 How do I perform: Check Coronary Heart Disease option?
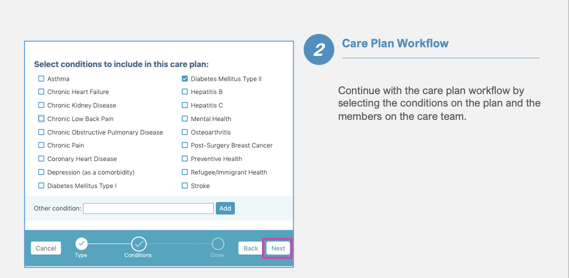[x=41, y=159]
